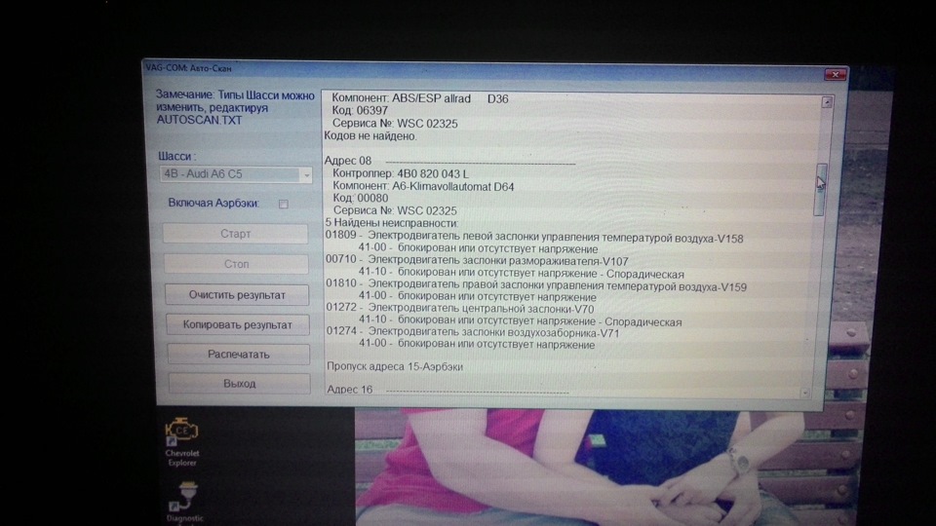The width and height of the screenshot is (936, 526).
Task: Select fault code 00710 line for V107
Action: coord(477,260)
